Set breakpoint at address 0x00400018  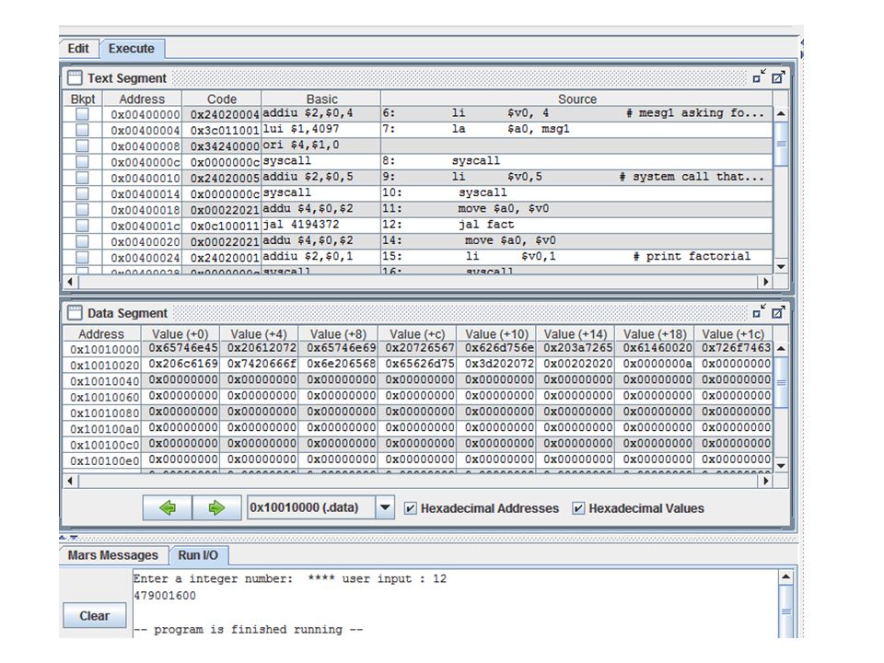coord(82,210)
